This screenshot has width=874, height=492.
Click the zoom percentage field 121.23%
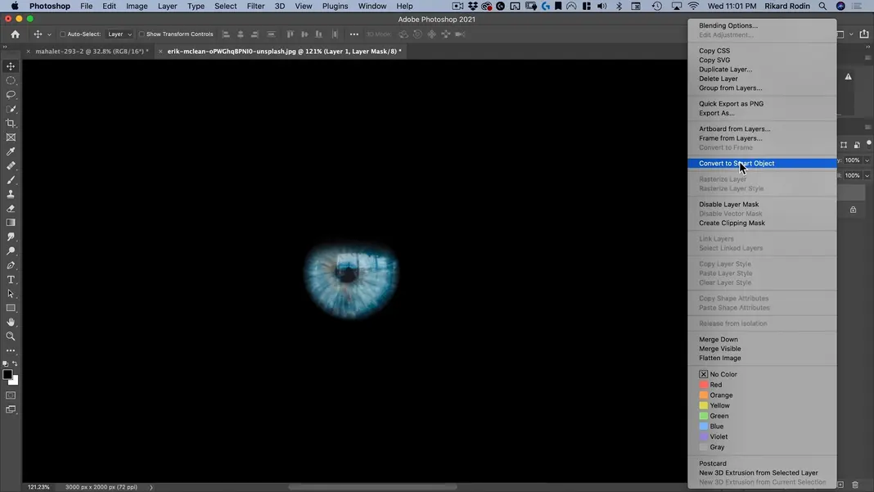[38, 487]
